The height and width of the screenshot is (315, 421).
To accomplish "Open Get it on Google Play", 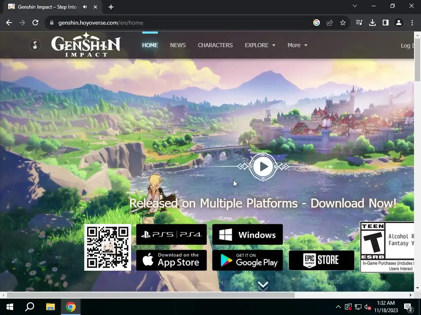I will [x=247, y=260].
